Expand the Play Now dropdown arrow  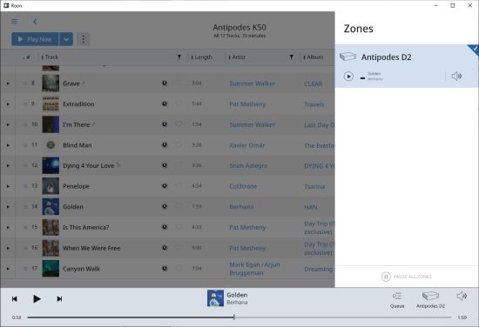(66, 39)
